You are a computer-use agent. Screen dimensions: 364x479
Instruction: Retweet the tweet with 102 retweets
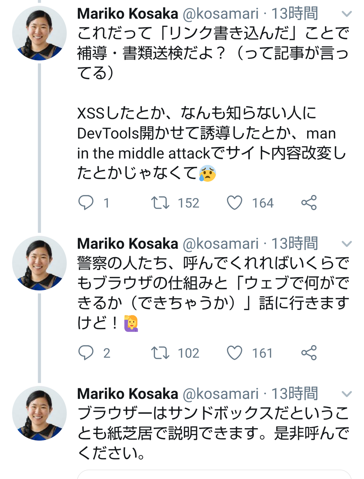click(160, 353)
